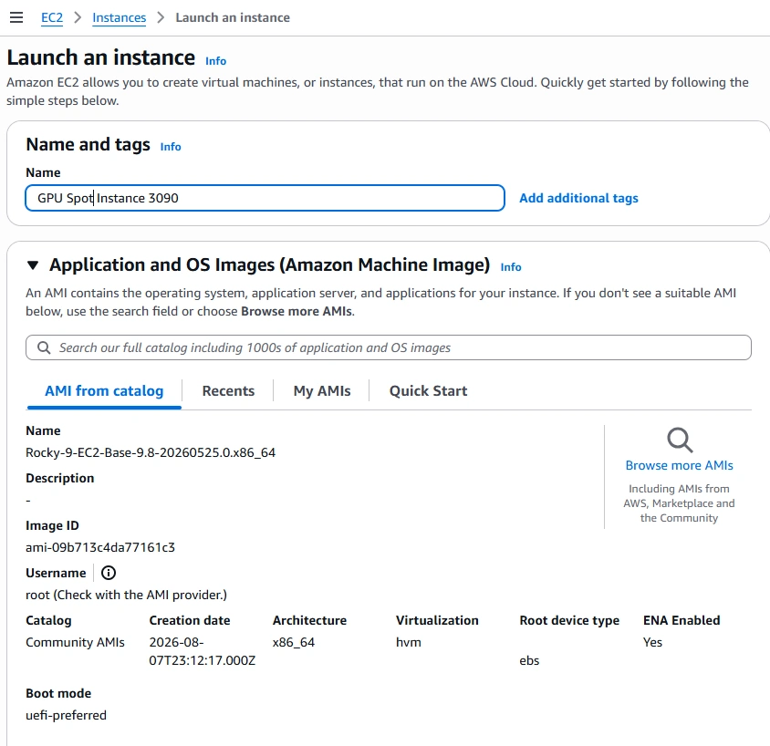Viewport: 770px width, 746px height.
Task: Click the search magnifier icon in AMI search
Action: coord(44,347)
